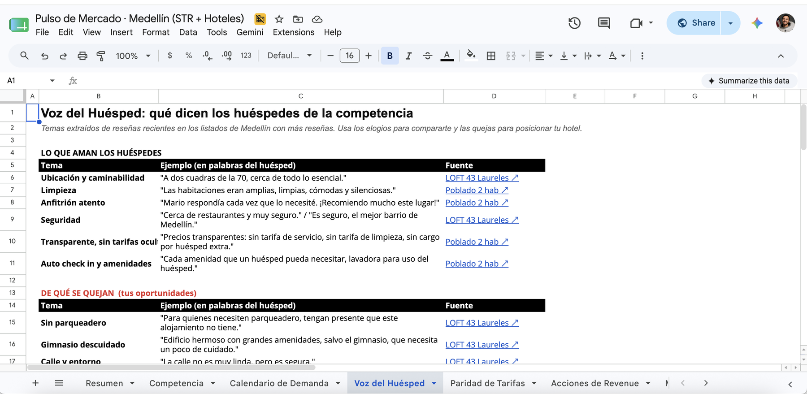Decrease decimal places
This screenshot has width=807, height=394.
coord(207,56)
